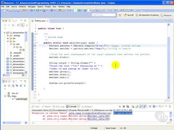Open the Run dropdown arrow beside green play

tap(40, 10)
